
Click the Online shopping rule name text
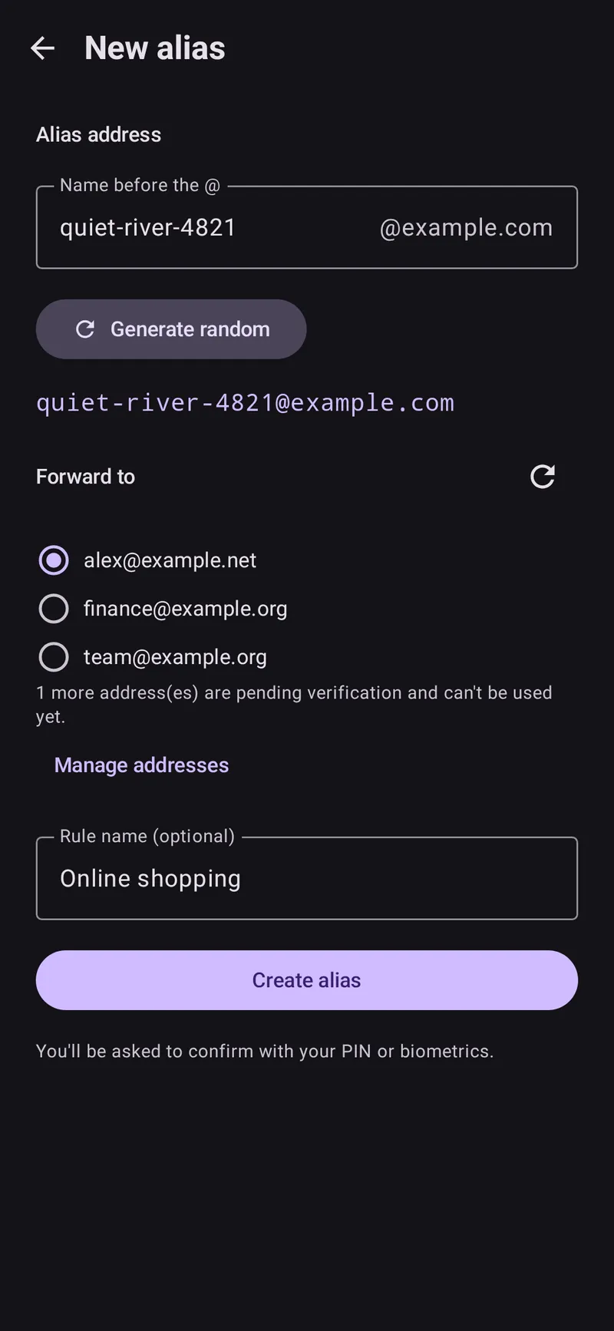pyautogui.click(x=150, y=879)
